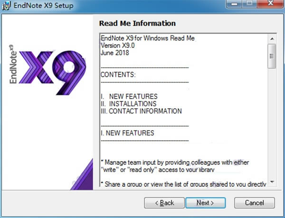The image size is (285, 218).
Task: Cancel the EndNote X9 setup
Action: [x=255, y=203]
